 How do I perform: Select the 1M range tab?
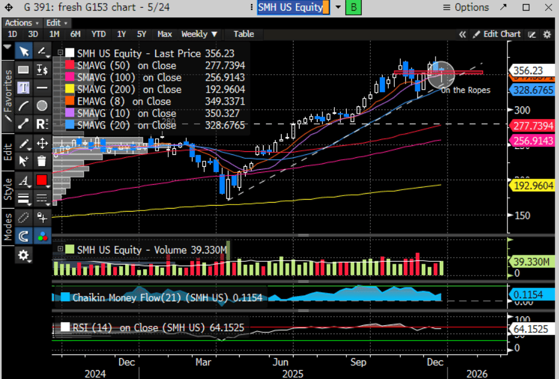54,34
